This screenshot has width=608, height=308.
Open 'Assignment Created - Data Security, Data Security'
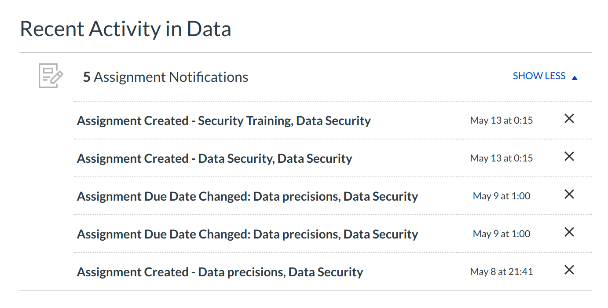coord(214,158)
